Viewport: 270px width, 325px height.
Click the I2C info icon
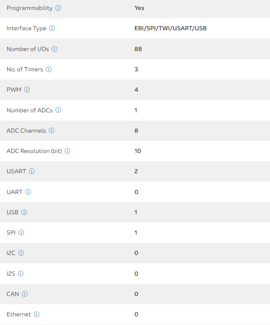tap(21, 253)
